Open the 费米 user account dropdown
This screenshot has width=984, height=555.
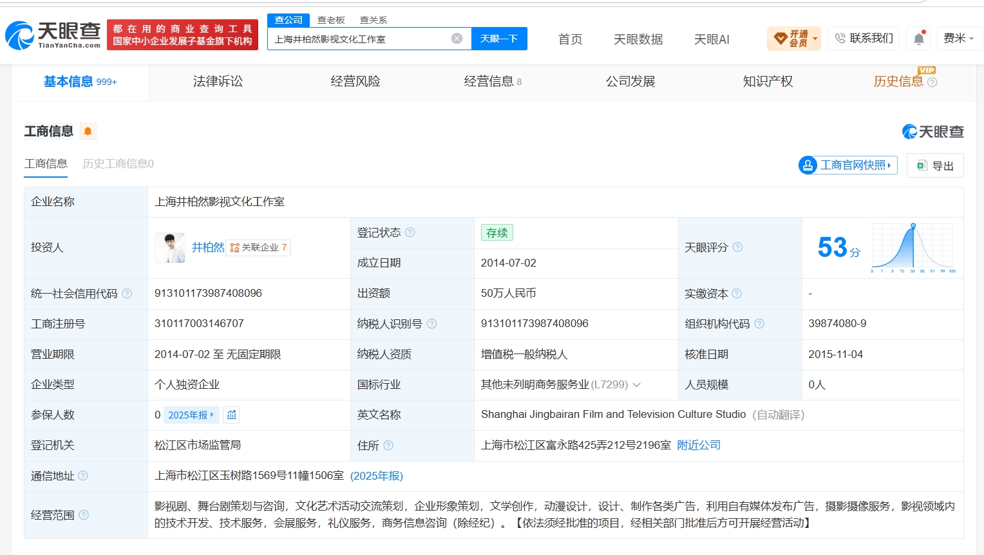pyautogui.click(x=959, y=39)
